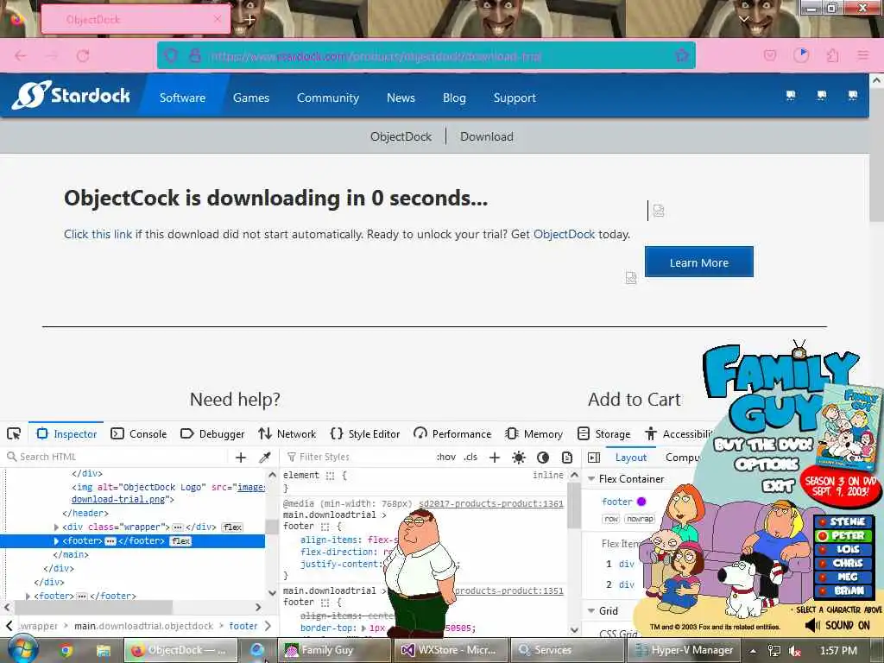Open the Storage tab
The height and width of the screenshot is (663, 884).
click(603, 433)
